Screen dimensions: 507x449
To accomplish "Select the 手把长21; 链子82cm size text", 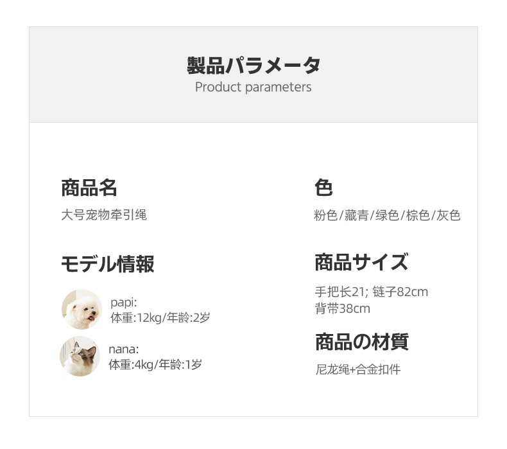I will pos(371,292).
